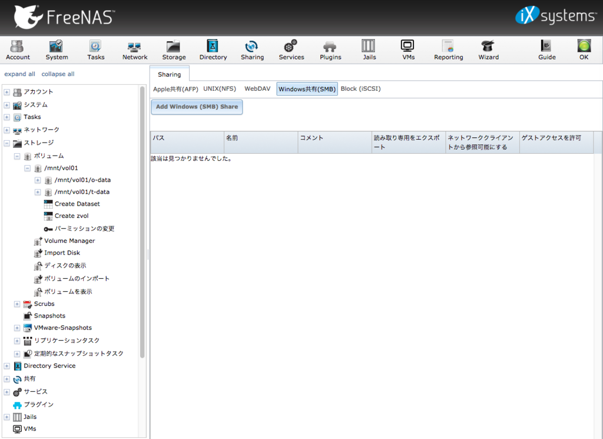This screenshot has height=439, width=603.
Task: Expand the Directory Service tree node
Action: pos(7,366)
